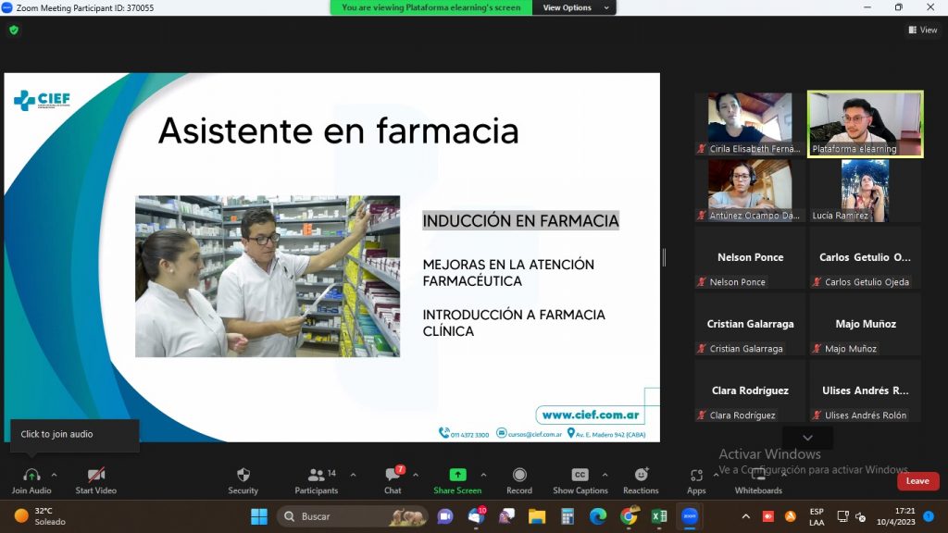The width and height of the screenshot is (948, 533).
Task: Expand the arrow next to Participants
Action: (353, 475)
